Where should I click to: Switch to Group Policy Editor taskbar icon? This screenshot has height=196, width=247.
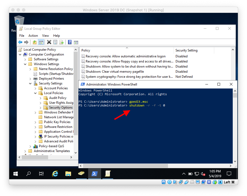(108, 174)
